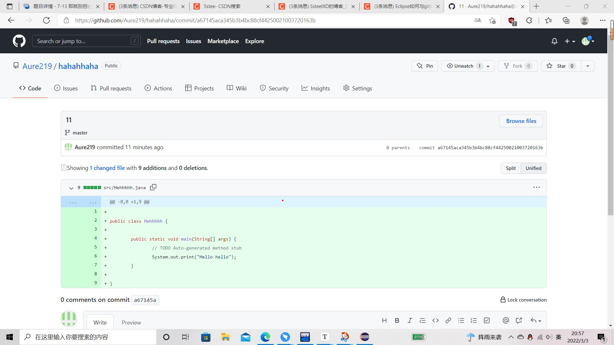Open the browser extensions puzzle icon

[x=529, y=20]
